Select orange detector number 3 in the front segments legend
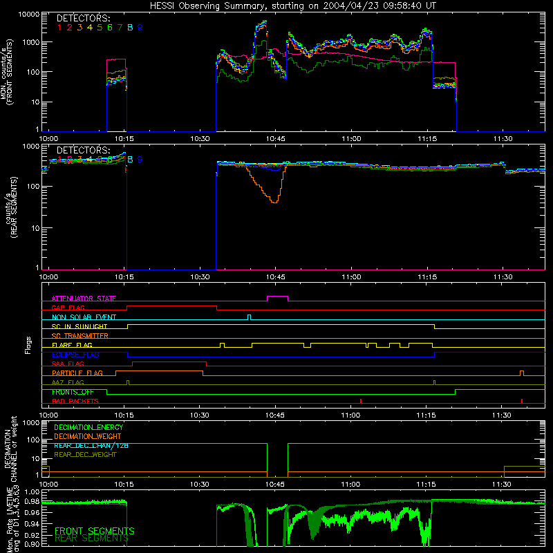Image resolution: width=553 pixels, height=553 pixels. tap(79, 28)
